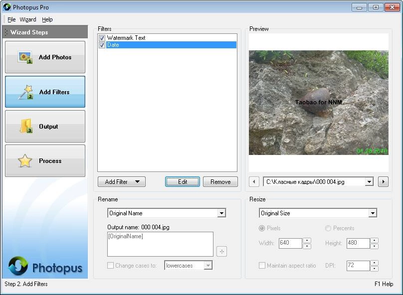This screenshot has height=295, width=403.
Task: Click the preview image of the rock
Action: tap(318, 103)
